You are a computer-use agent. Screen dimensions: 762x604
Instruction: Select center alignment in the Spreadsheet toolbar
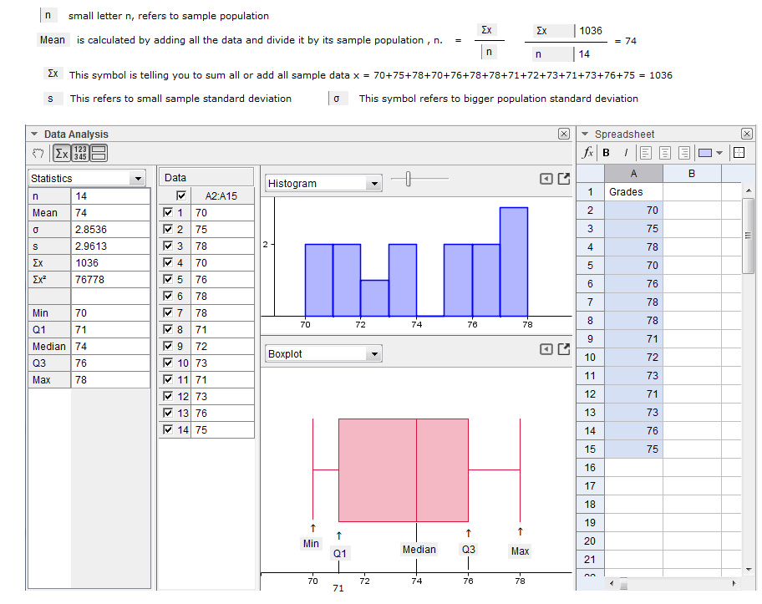coord(665,153)
